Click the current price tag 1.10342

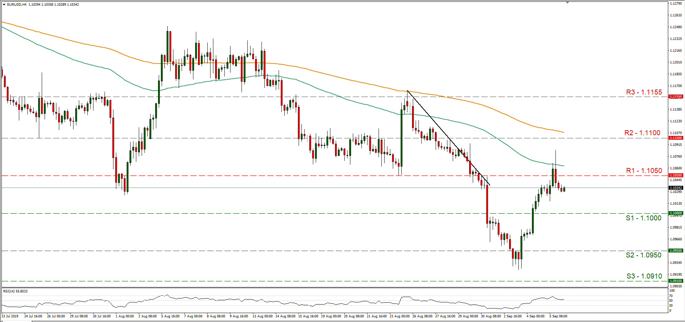pyautogui.click(x=676, y=188)
